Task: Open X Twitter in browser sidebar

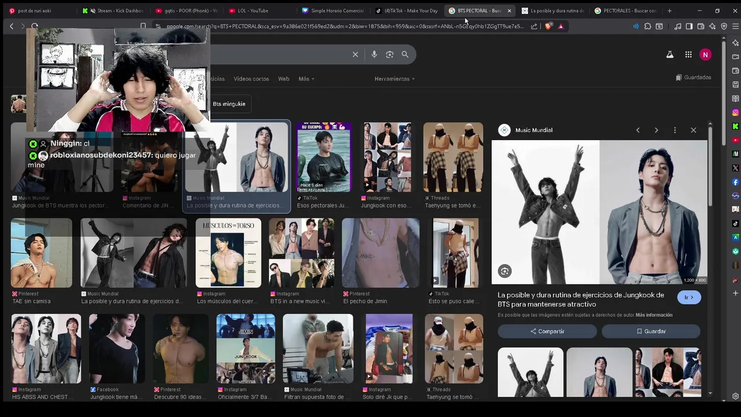Action: (736, 168)
